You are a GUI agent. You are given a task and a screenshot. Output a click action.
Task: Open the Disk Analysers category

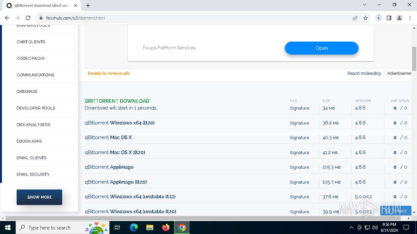point(34,125)
